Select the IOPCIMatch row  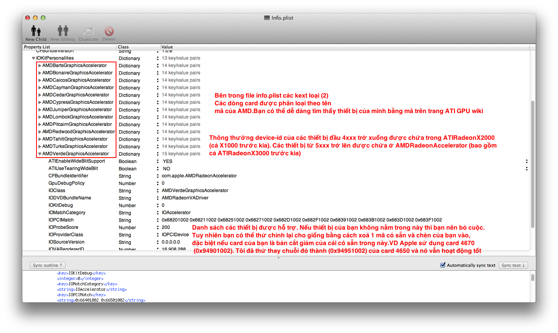(x=61, y=220)
